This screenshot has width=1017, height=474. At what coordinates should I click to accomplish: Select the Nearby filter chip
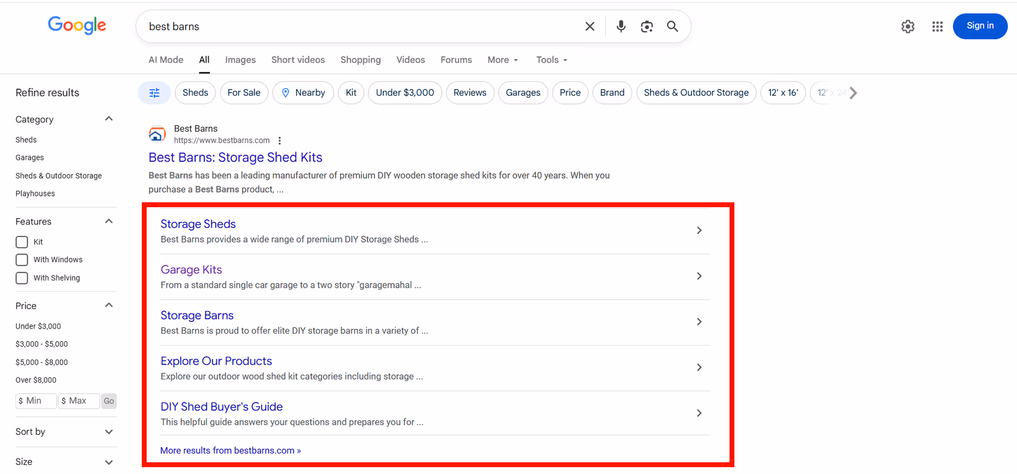coord(303,93)
